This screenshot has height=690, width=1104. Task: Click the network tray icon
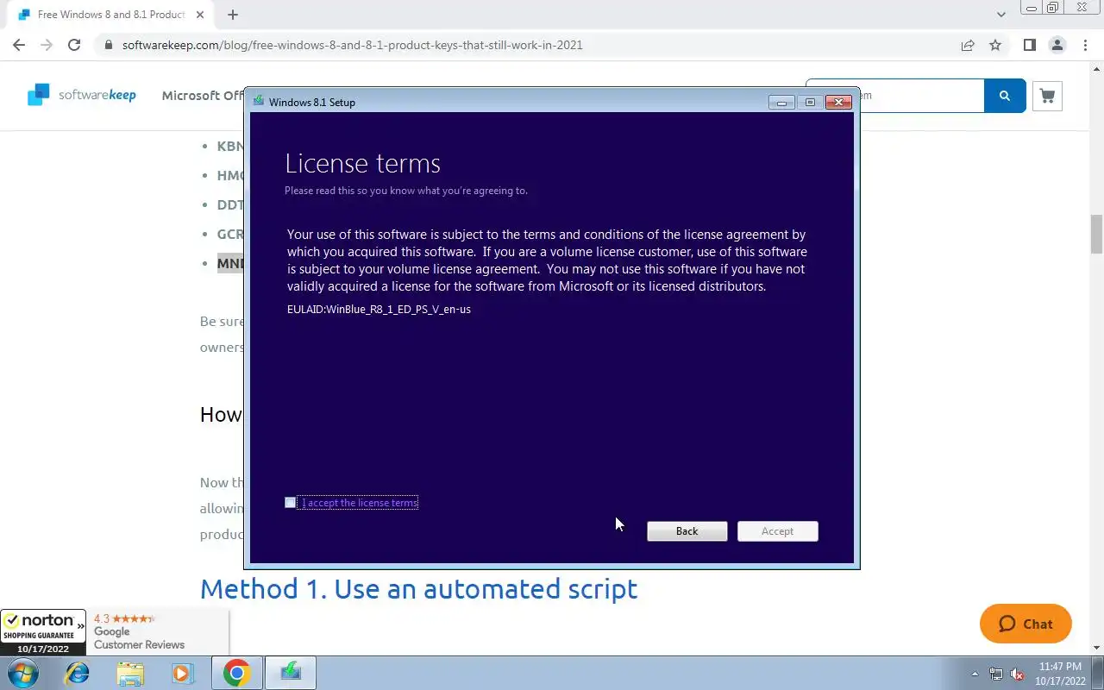coord(996,674)
